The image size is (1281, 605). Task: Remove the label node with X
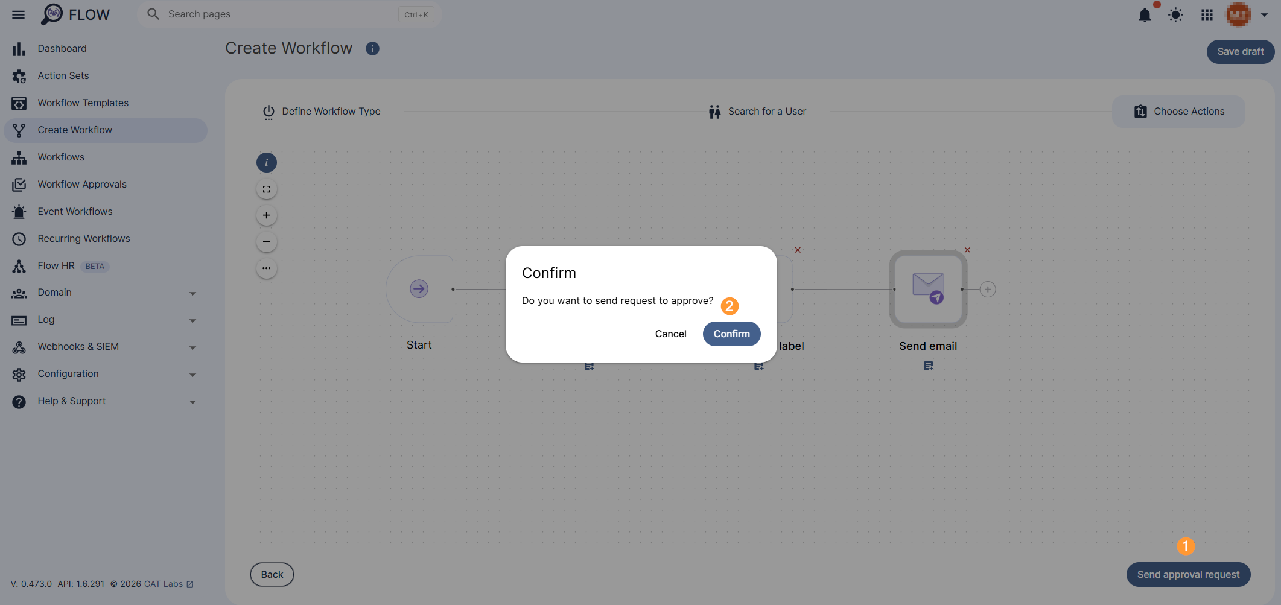(798, 250)
